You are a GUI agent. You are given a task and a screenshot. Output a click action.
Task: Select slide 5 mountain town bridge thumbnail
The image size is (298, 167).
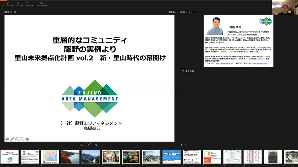[x=91, y=157]
